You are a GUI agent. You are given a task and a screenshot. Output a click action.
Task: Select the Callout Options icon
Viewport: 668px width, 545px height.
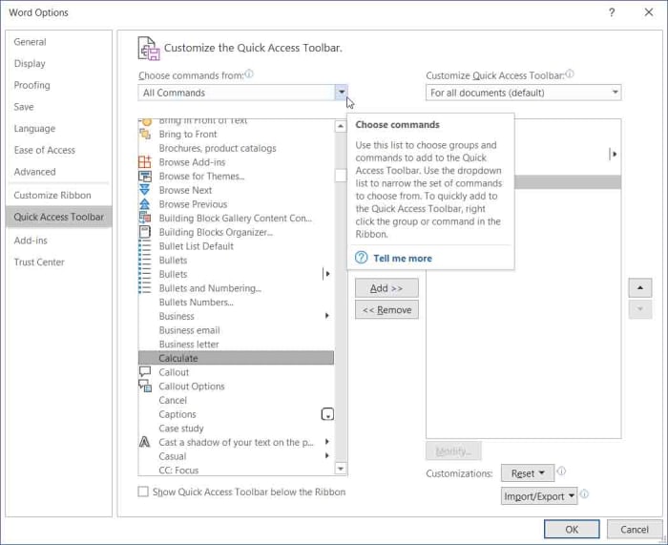145,387
